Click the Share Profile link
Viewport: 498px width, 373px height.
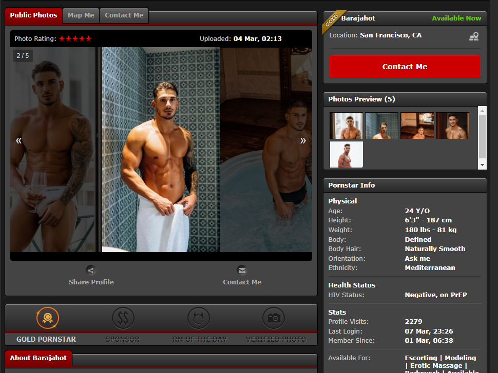(x=91, y=282)
